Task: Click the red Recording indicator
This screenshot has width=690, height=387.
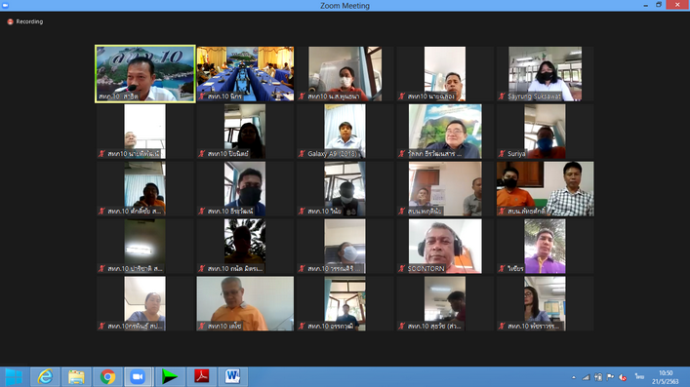Action: (25, 21)
